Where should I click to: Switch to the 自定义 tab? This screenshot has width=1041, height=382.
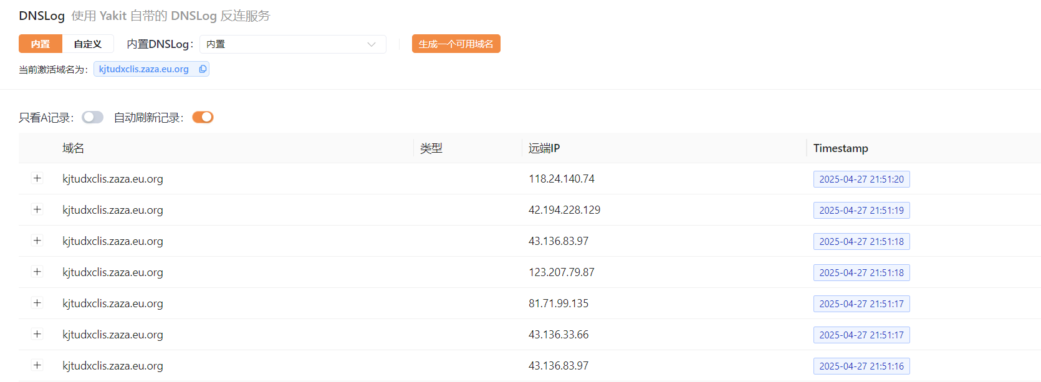(87, 44)
